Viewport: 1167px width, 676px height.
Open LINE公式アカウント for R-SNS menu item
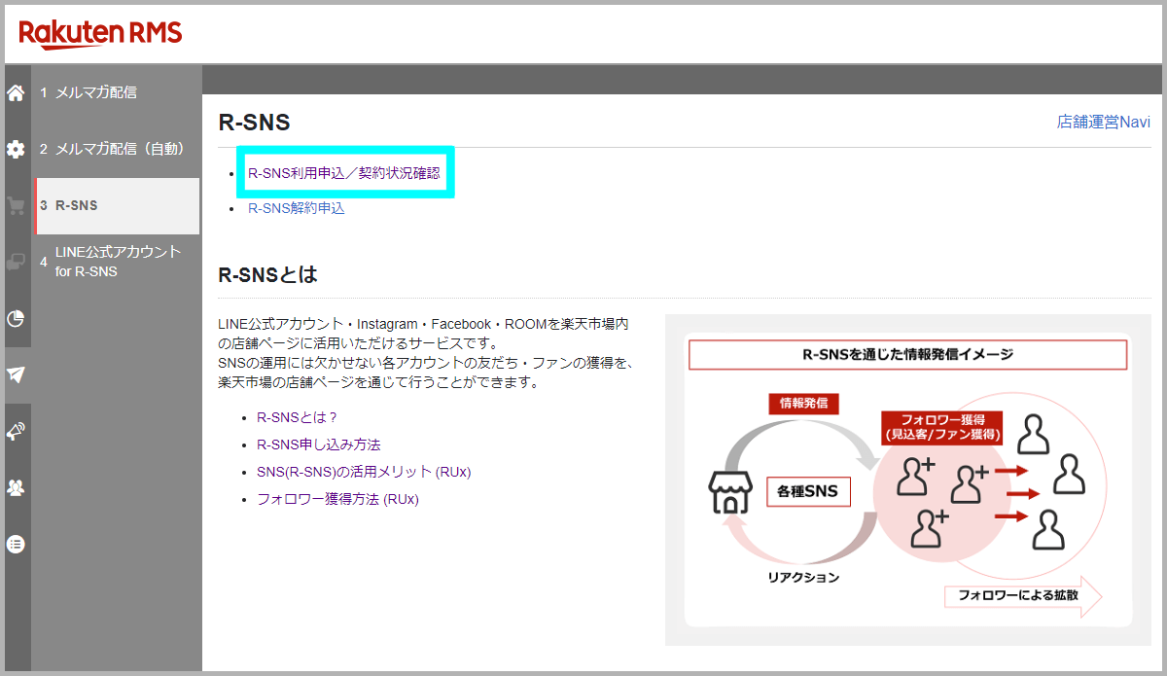pos(117,262)
